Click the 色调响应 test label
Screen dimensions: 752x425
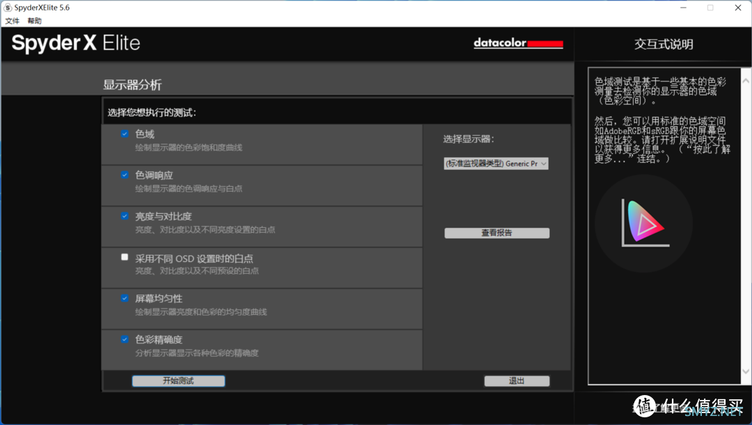(154, 175)
